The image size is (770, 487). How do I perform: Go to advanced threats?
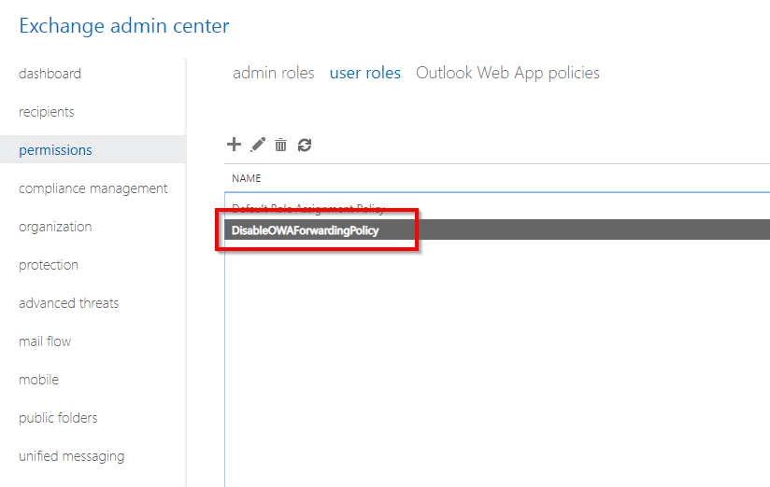click(68, 303)
